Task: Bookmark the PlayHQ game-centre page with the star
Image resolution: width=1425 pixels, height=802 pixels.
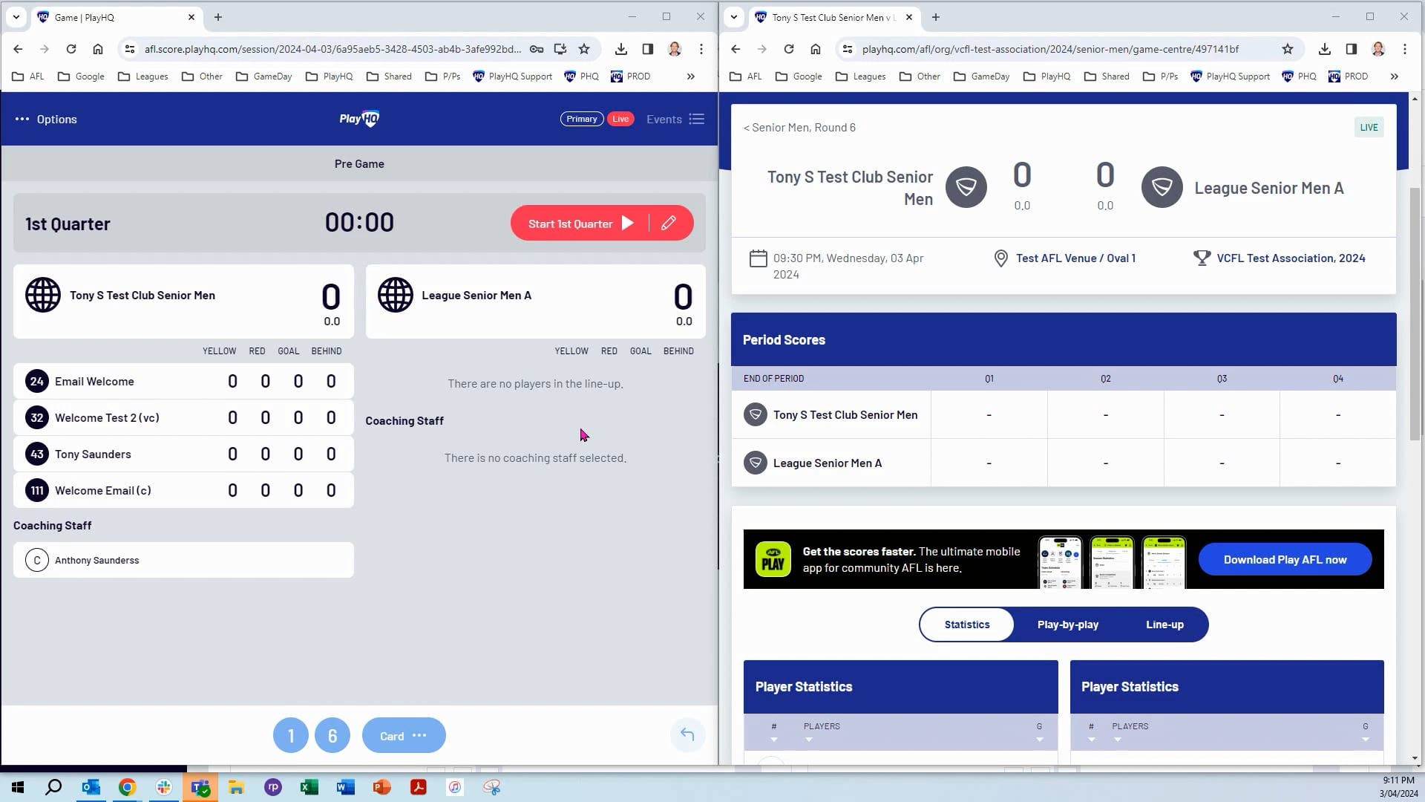Action: (x=1288, y=49)
